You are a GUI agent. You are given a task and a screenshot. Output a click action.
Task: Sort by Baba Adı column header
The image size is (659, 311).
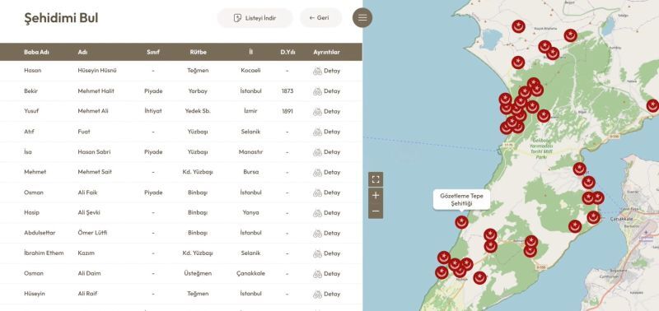click(x=35, y=52)
